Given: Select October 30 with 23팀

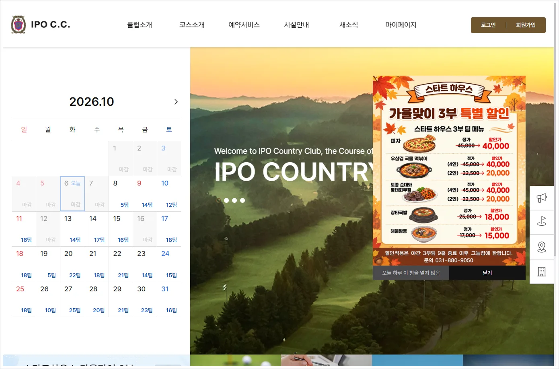Looking at the screenshot, I should [x=145, y=299].
